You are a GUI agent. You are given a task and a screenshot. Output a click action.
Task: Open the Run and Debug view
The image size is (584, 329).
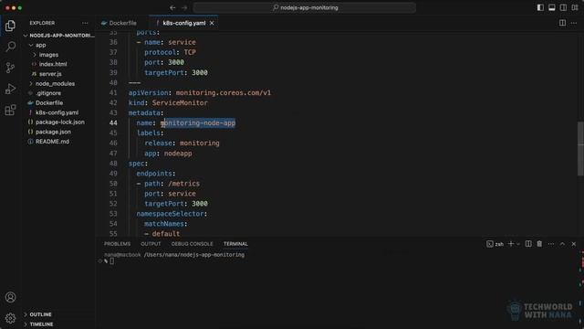(x=10, y=89)
